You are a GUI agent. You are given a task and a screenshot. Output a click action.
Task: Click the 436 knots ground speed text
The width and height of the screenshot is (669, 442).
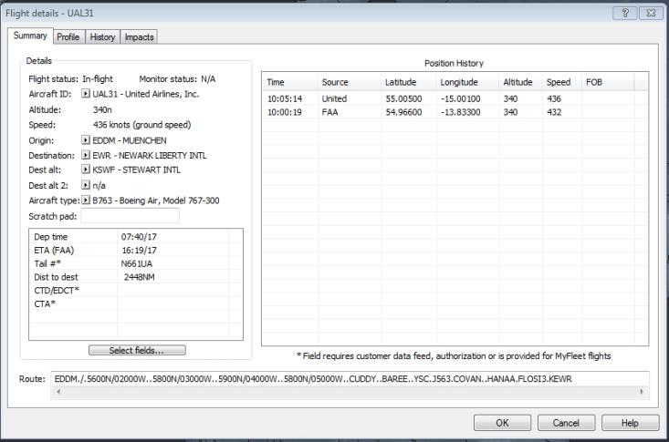tap(142, 125)
